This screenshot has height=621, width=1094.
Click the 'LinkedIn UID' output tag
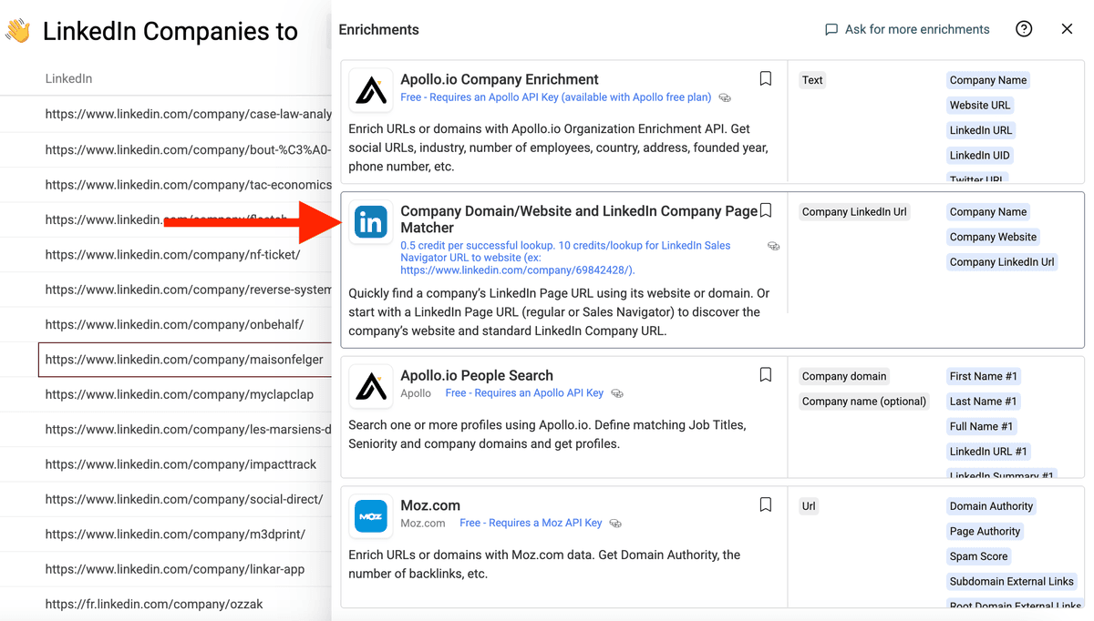click(x=980, y=156)
